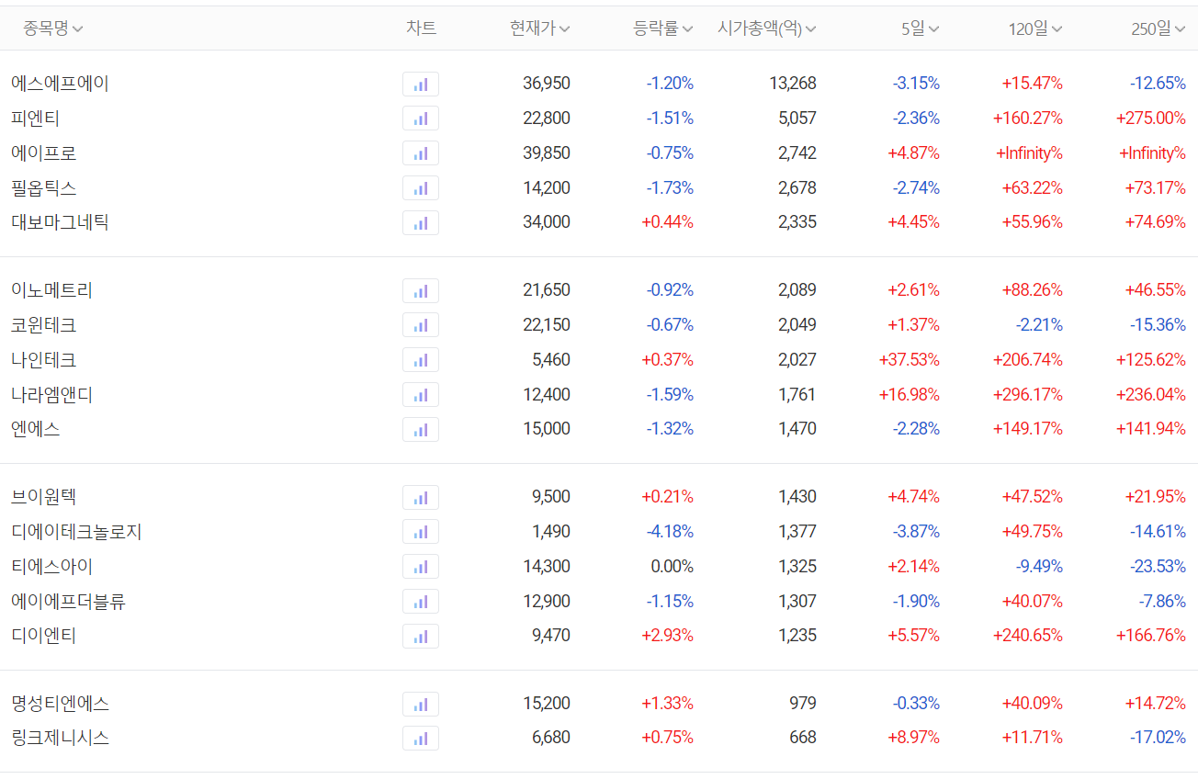
Task: Open the 티에스아이 stock link
Action: 52,567
